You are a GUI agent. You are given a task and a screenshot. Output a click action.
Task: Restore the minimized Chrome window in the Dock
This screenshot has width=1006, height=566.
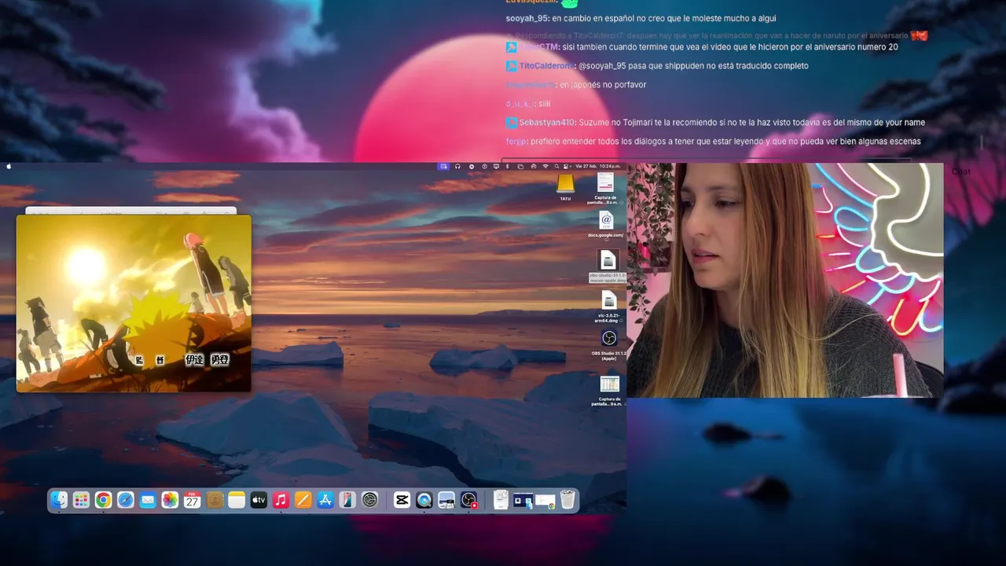545,501
